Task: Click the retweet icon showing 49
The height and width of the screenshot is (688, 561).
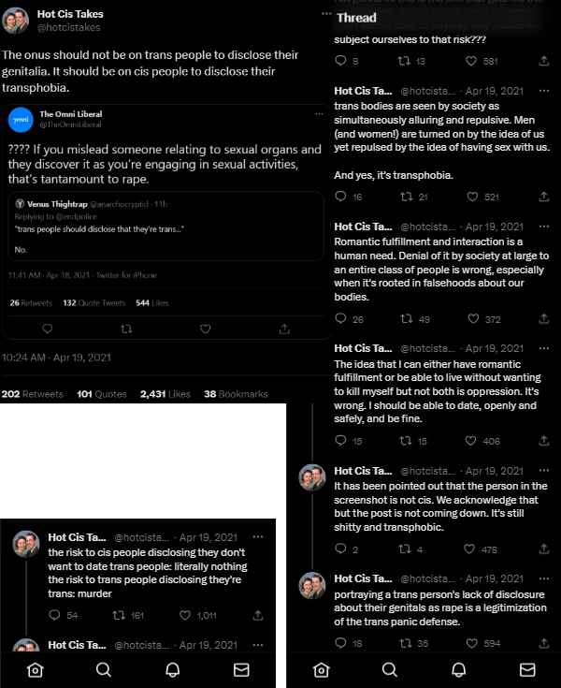Action: point(405,319)
